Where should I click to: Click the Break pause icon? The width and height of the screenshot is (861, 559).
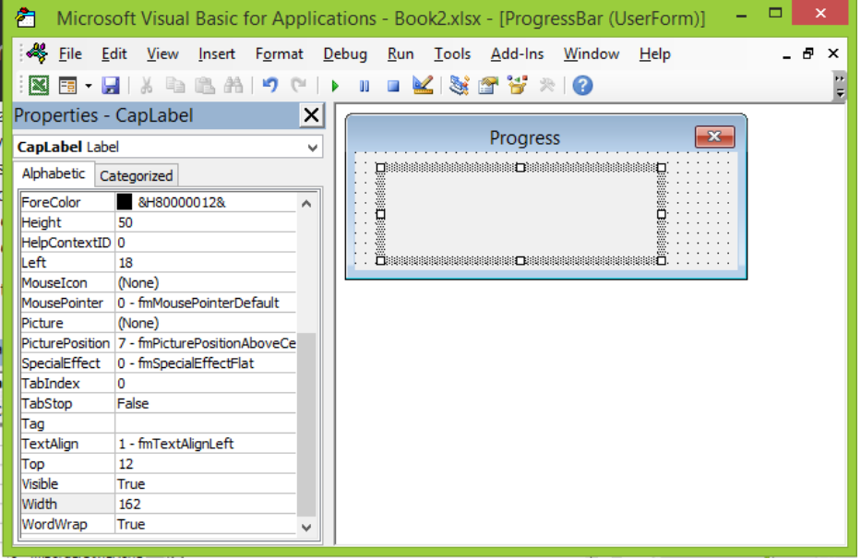[365, 86]
